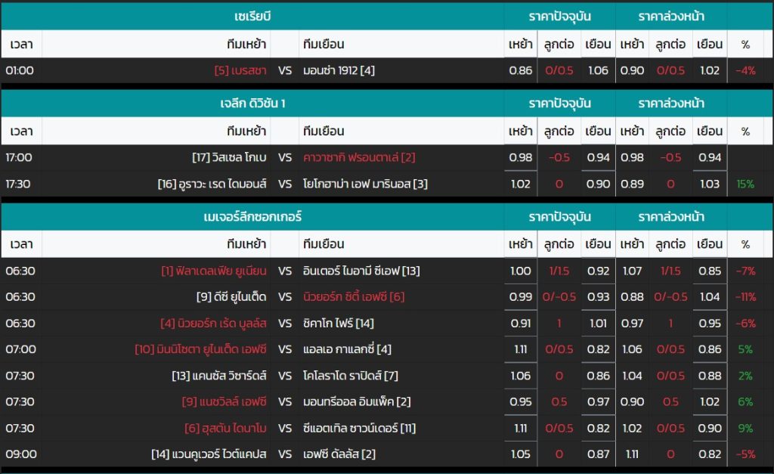Select home team [14] แวนคูเวอร์ ไวต์แคปส
774x474 pixels.
(209, 454)
